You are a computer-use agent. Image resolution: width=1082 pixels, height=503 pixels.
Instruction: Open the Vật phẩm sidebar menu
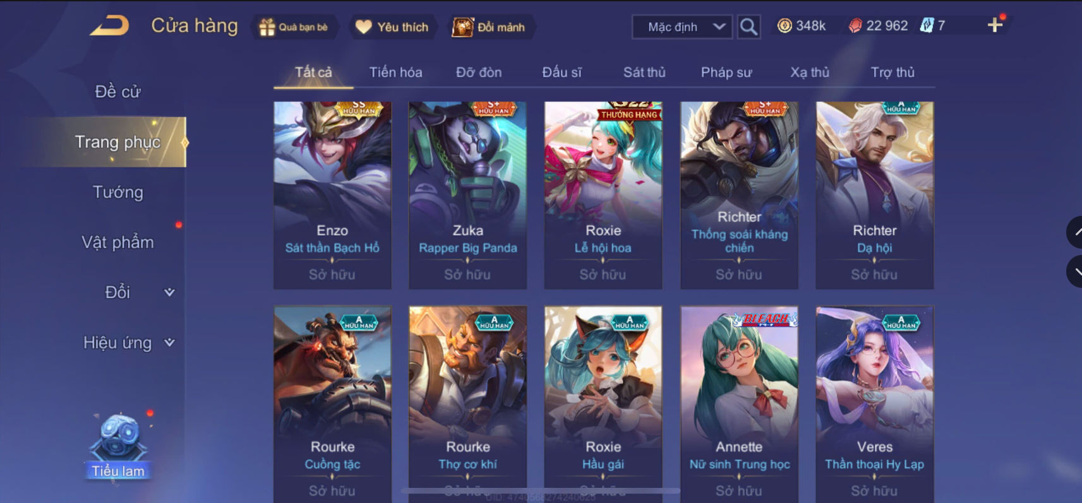[x=118, y=242]
